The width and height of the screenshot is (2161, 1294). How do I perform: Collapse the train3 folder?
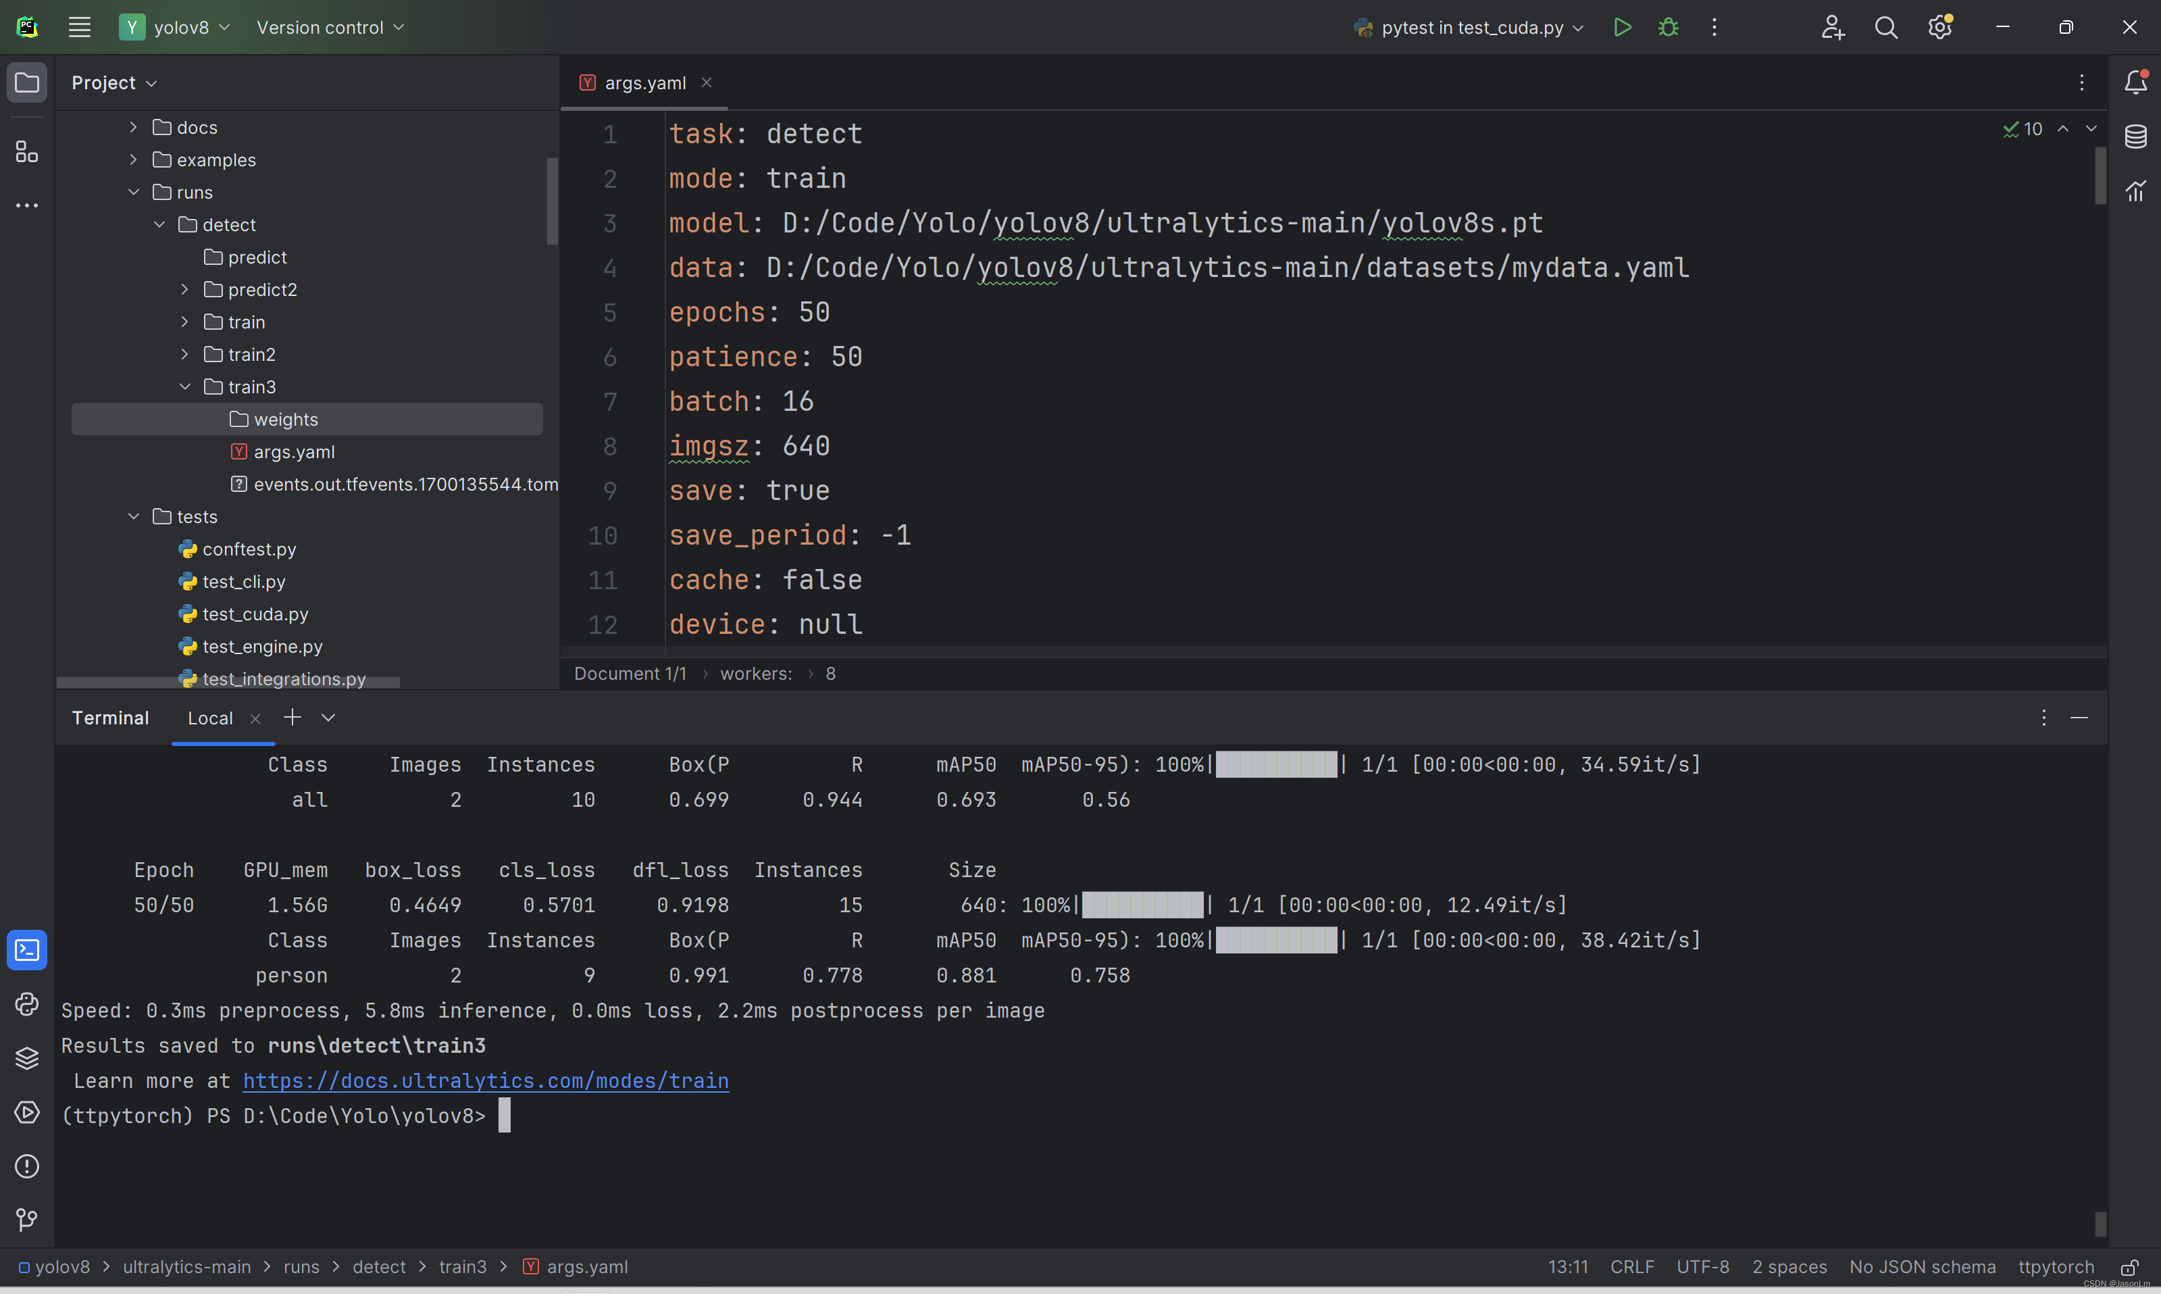(x=185, y=387)
